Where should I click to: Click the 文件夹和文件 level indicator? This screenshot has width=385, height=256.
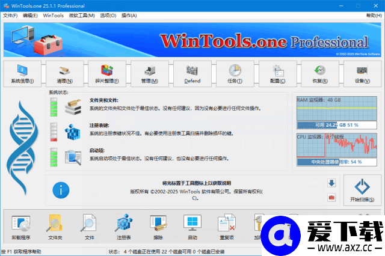[x=54, y=107]
